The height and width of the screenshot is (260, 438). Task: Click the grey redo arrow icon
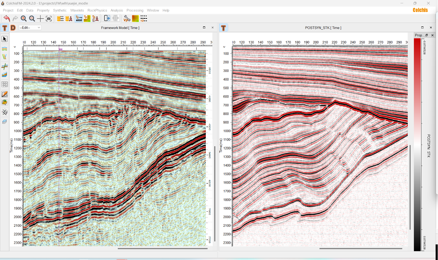point(15,19)
